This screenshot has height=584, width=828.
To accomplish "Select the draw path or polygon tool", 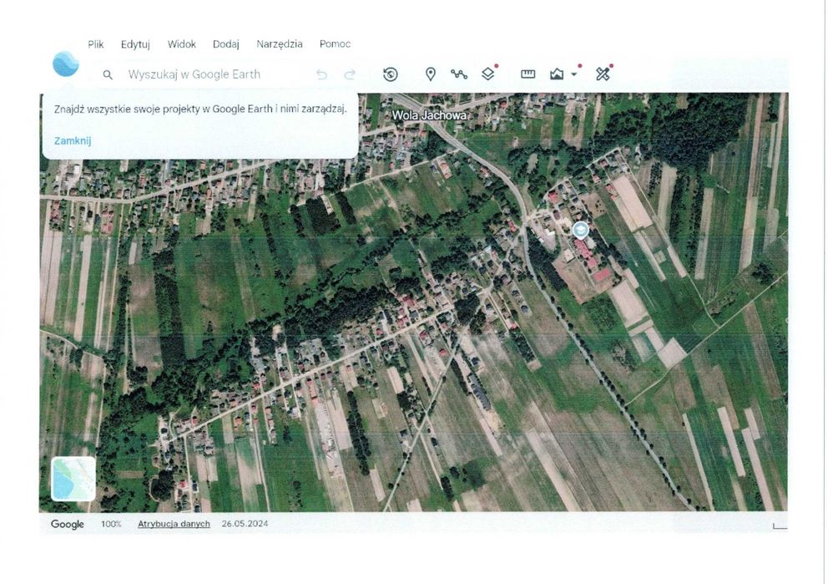I will click(x=459, y=74).
